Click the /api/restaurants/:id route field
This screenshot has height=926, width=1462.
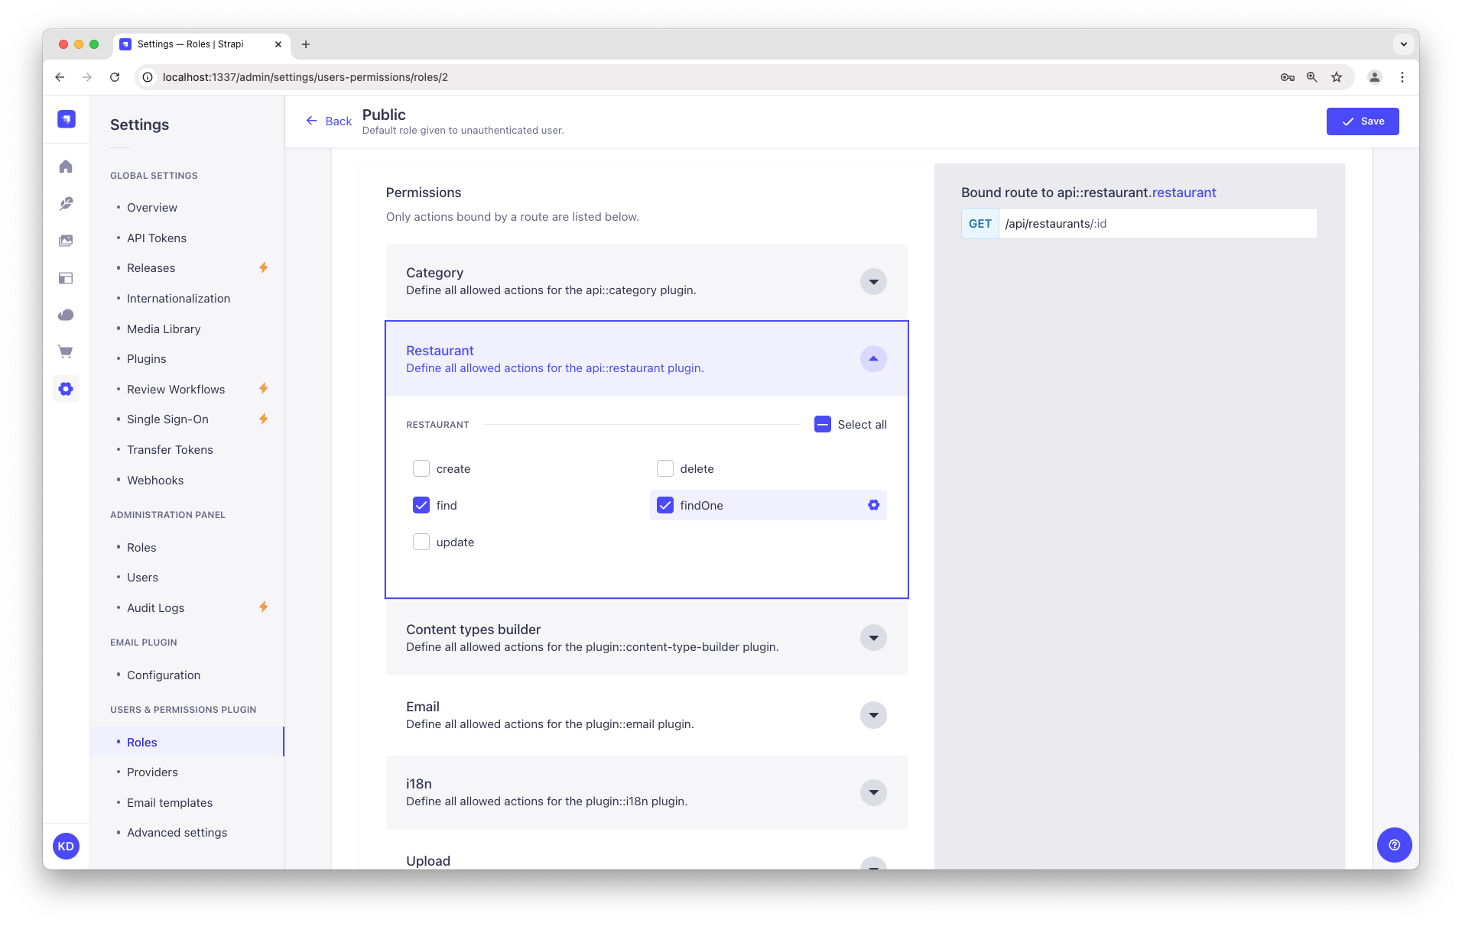(1158, 223)
